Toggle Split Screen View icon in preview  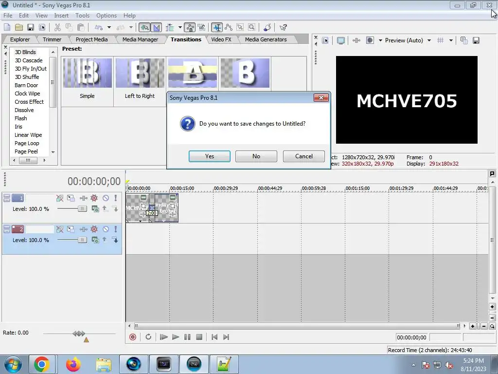tap(370, 40)
